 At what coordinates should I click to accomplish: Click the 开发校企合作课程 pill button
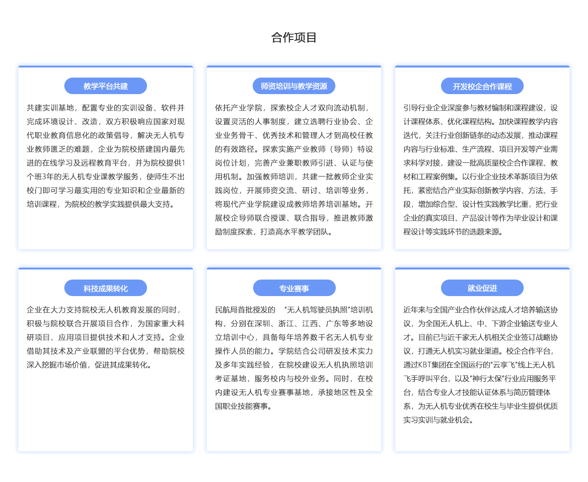pyautogui.click(x=482, y=86)
